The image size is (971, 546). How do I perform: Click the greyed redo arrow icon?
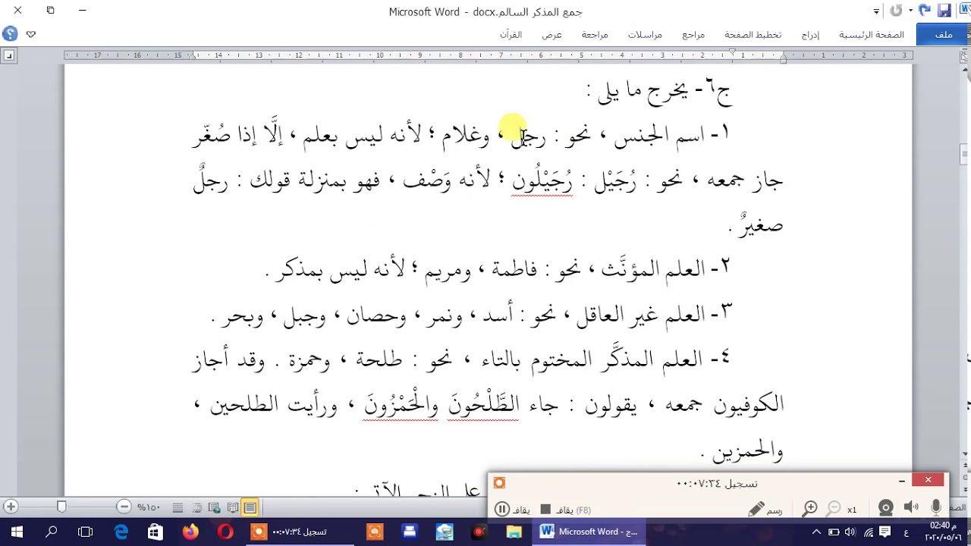click(896, 11)
